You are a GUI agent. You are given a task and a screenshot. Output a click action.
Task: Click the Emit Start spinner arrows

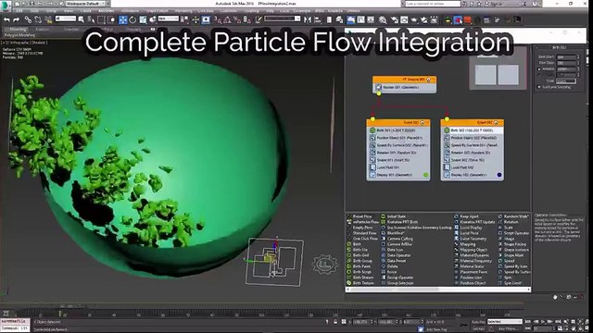point(578,57)
